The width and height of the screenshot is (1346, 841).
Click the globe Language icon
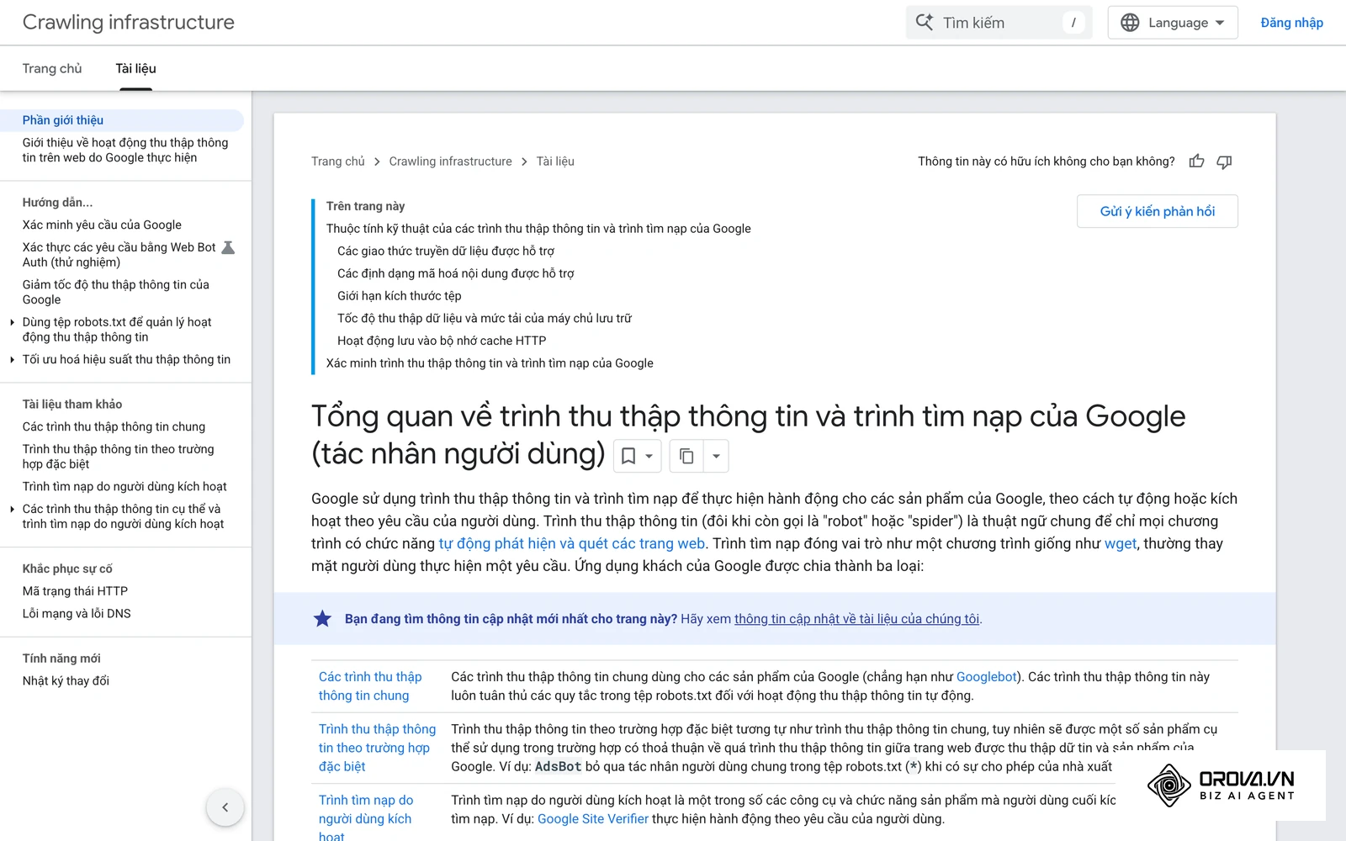tap(1130, 23)
